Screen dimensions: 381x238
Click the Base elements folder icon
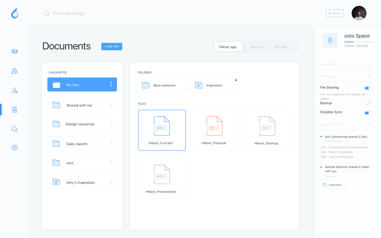click(146, 85)
